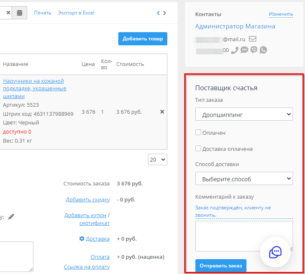Click 'Экспорт в Excel' link
Image resolution: width=305 pixels, height=274 pixels.
point(76,13)
